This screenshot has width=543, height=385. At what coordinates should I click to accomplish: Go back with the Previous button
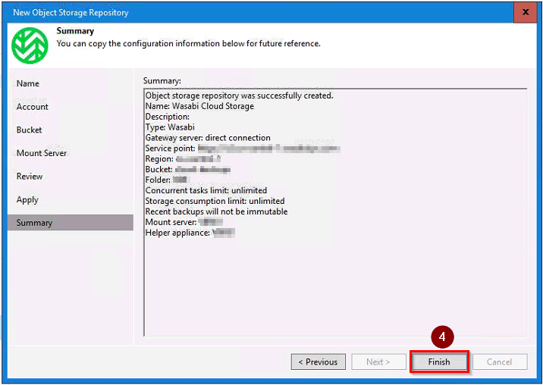tap(319, 362)
